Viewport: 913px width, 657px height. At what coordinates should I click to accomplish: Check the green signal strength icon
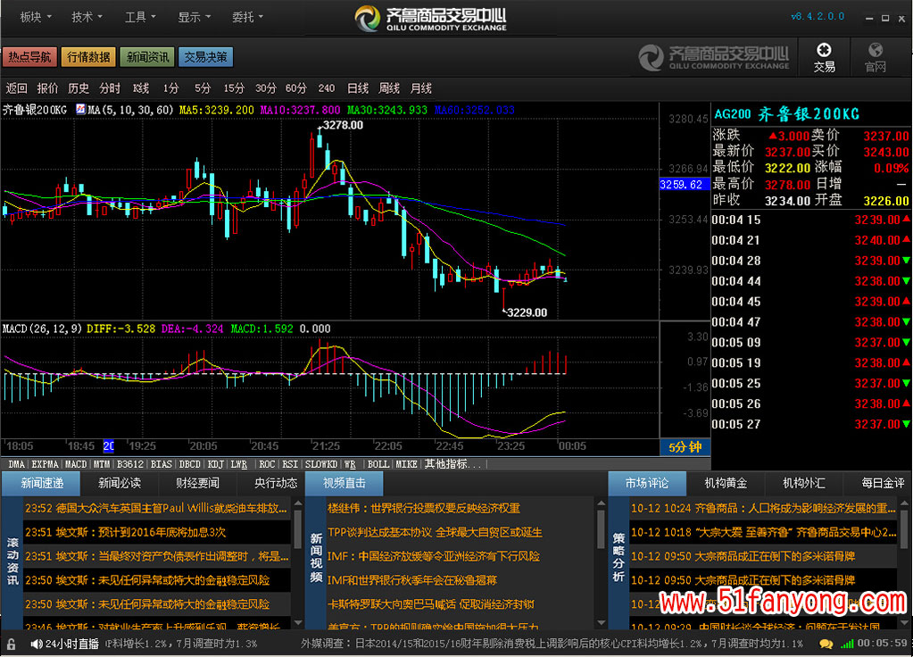point(847,644)
